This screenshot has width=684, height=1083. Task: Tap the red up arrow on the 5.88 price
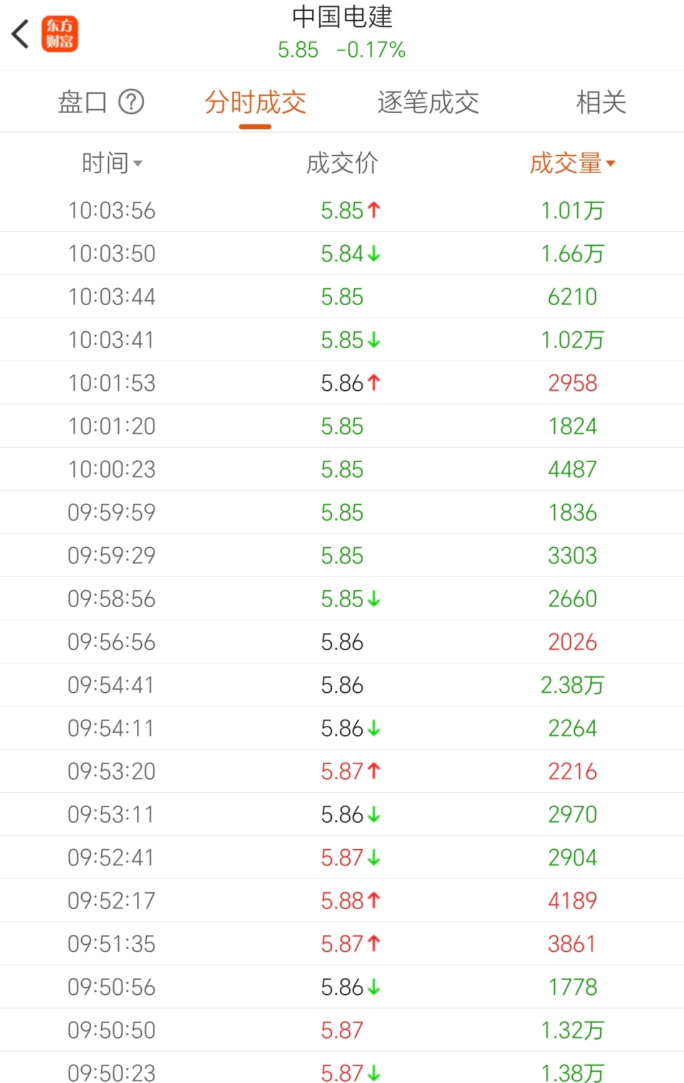pos(374,900)
